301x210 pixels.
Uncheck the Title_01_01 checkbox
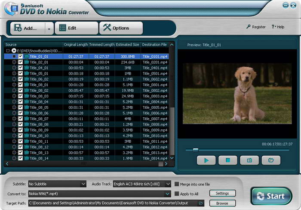20,56
